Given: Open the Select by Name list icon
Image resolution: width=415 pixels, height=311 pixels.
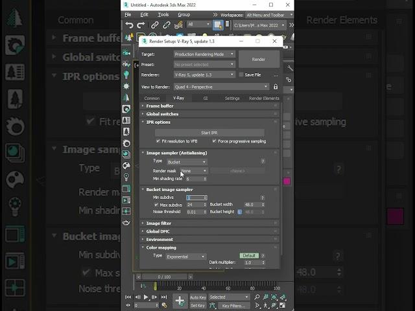Looking at the screenshot, I should (227, 25).
